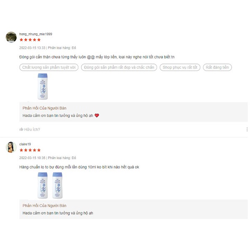
Task: Click hong_nhung_mie1999 cat avatar
Action: [11, 37]
